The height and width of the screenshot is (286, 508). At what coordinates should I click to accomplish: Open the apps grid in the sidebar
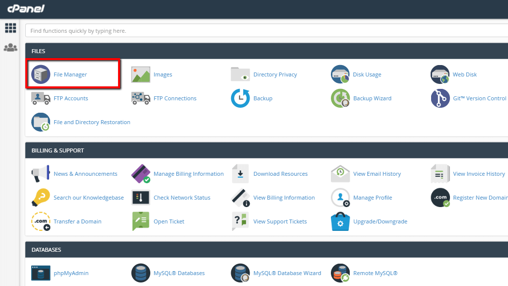click(x=10, y=28)
